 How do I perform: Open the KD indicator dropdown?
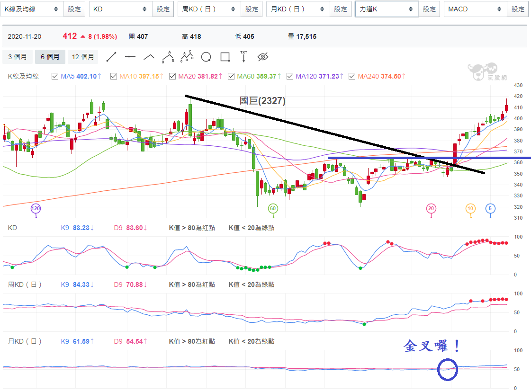[x=121, y=9]
